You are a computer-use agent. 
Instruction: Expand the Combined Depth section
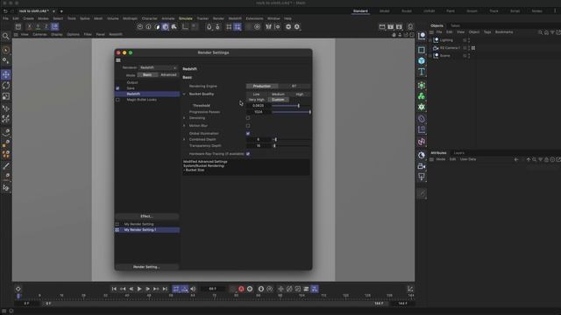pos(184,139)
